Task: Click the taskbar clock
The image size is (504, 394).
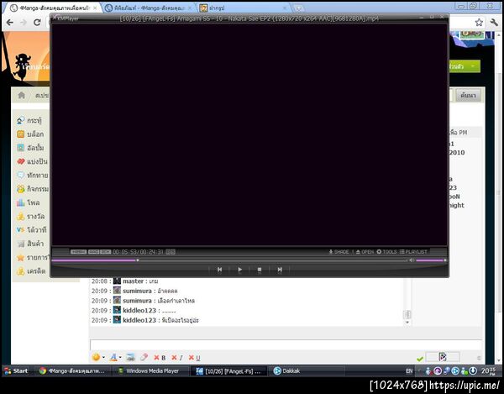Action: [489, 370]
